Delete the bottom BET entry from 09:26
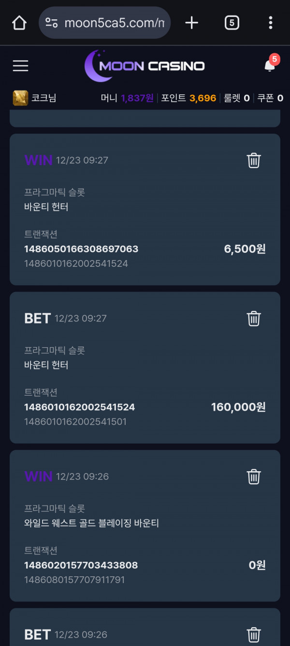This screenshot has height=646, width=290. coord(254,634)
